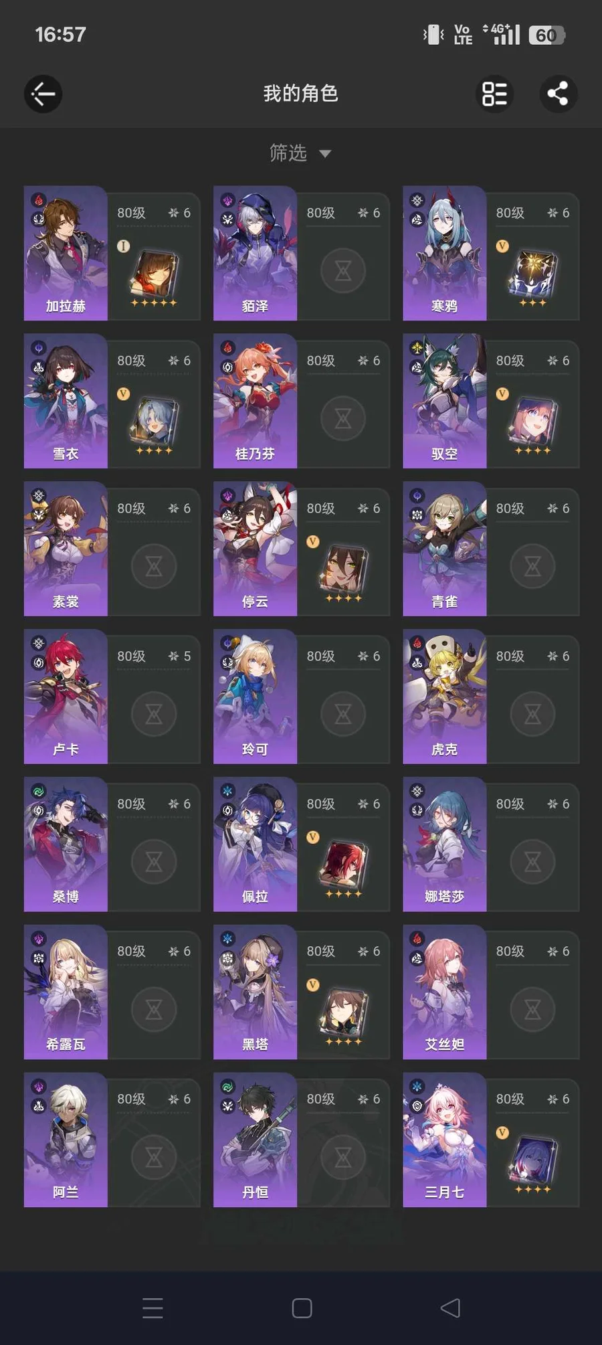Switch to list view layout icon
602x1345 pixels.
495,94
